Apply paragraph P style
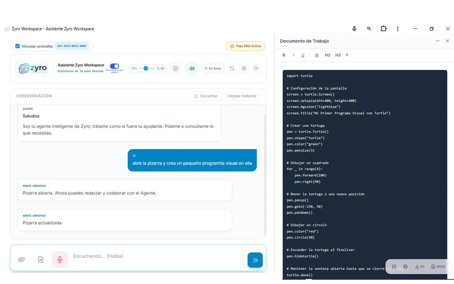454x284 pixels. pos(347,55)
